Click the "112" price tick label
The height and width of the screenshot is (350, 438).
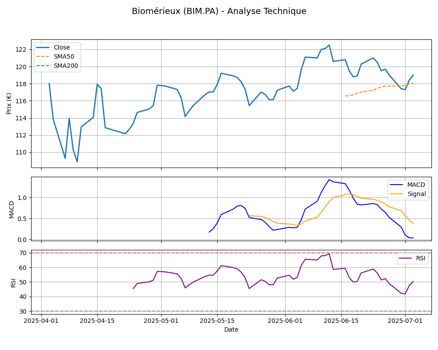point(21,135)
